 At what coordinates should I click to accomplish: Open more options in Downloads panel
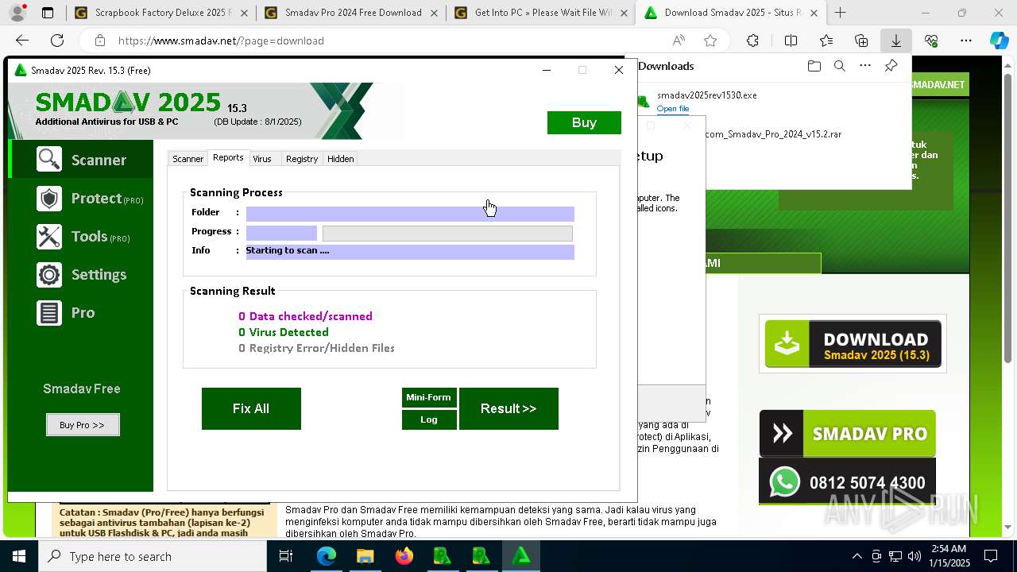point(865,66)
